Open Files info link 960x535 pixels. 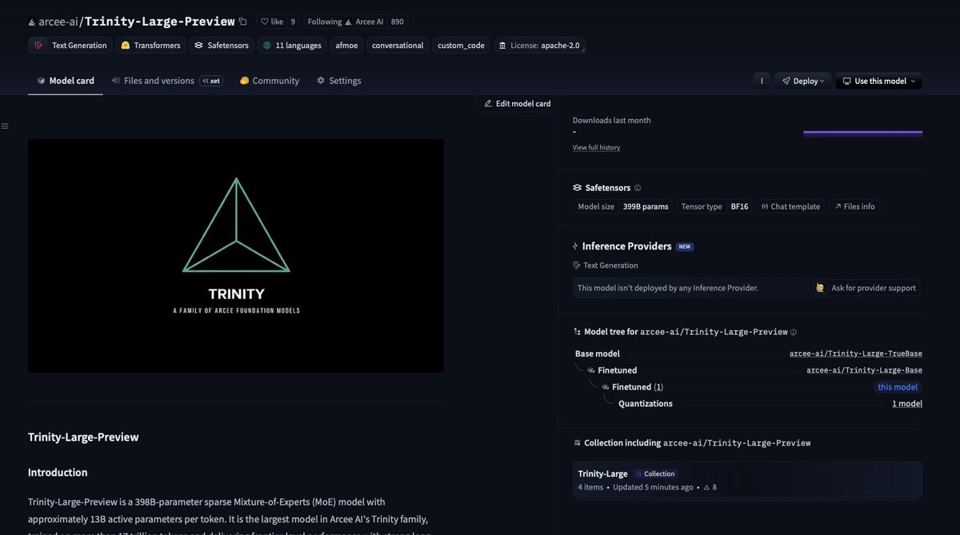pos(854,206)
